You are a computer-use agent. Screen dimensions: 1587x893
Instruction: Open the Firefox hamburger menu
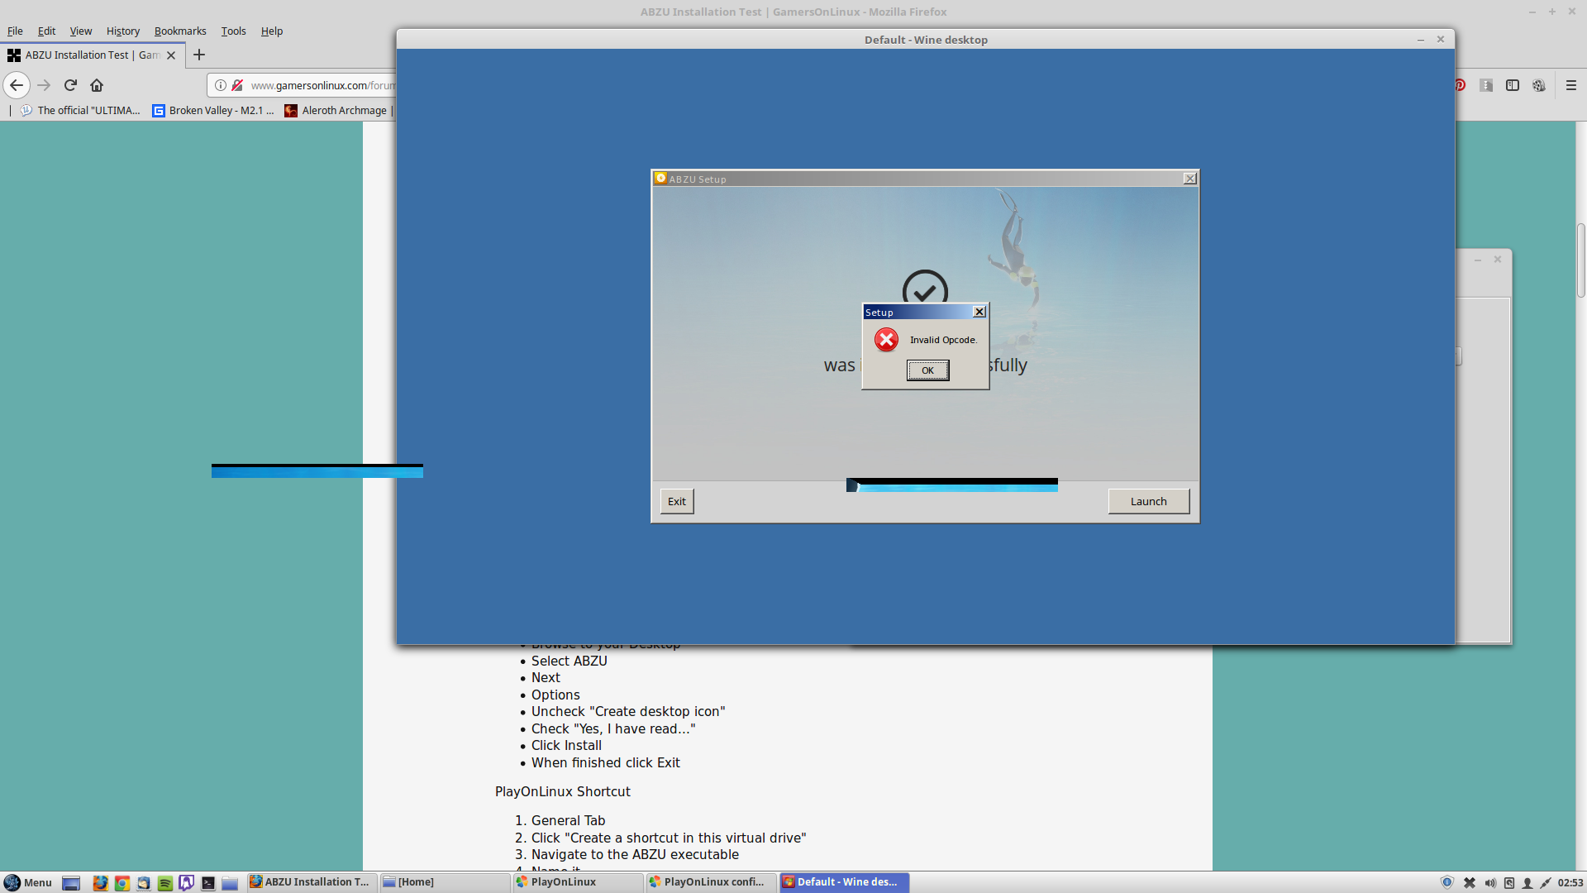pos(1571,85)
